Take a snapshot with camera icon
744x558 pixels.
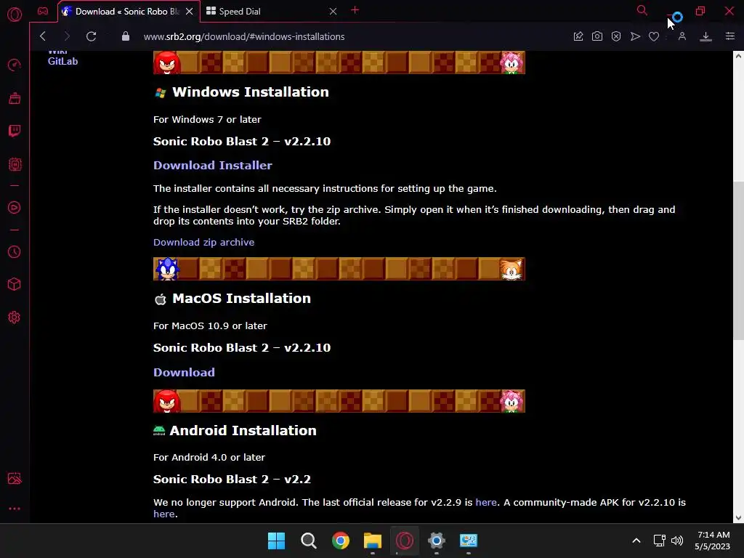click(x=597, y=36)
